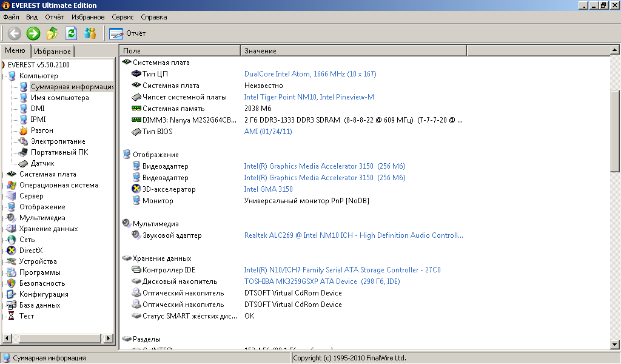The image size is (621, 364).
Task: Click the green Forward arrow icon
Action: (33, 33)
